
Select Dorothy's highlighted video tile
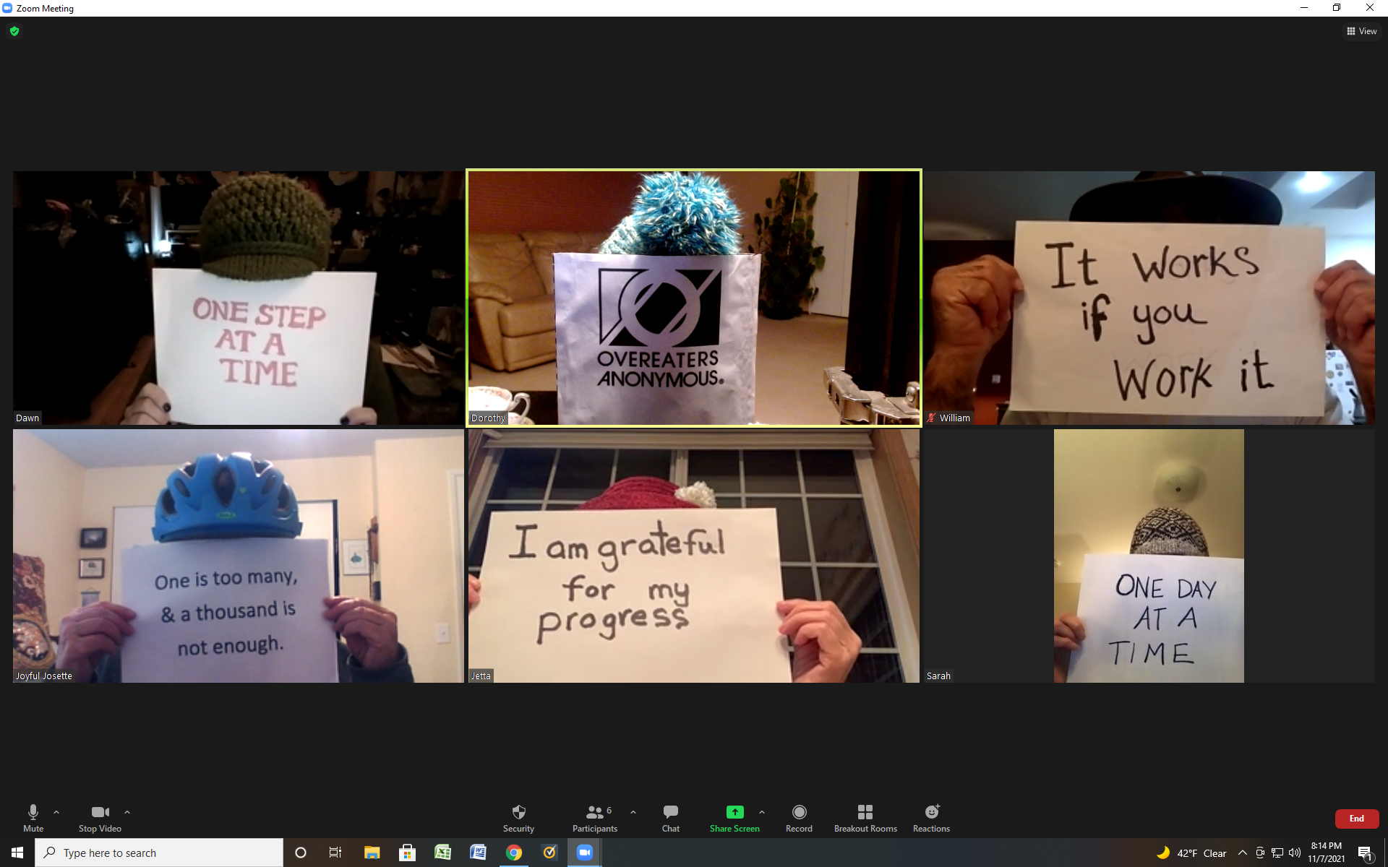694,298
